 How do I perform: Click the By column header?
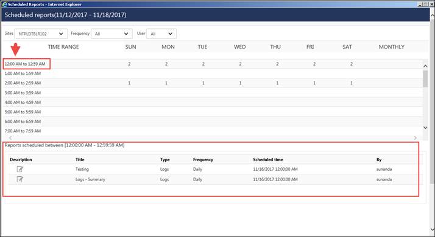(379, 160)
